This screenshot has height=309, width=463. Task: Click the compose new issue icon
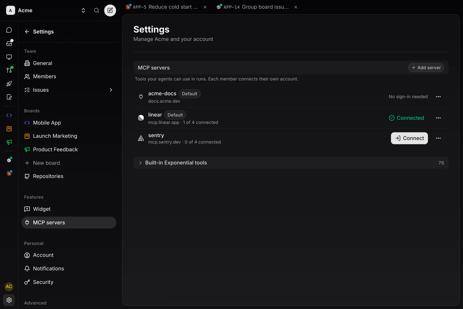pyautogui.click(x=110, y=10)
